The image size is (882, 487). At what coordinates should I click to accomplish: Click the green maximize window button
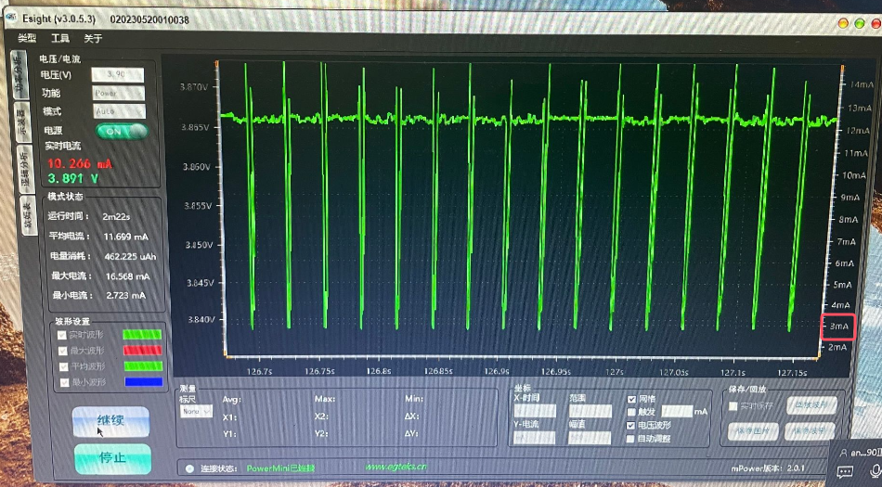860,23
